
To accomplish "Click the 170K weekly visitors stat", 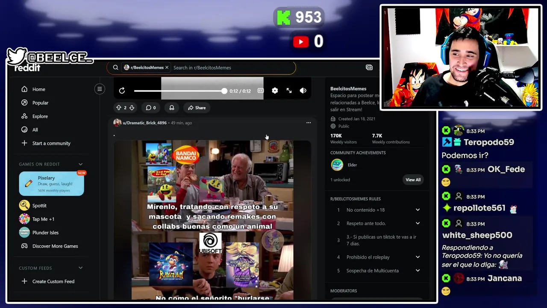I will 343,139.
